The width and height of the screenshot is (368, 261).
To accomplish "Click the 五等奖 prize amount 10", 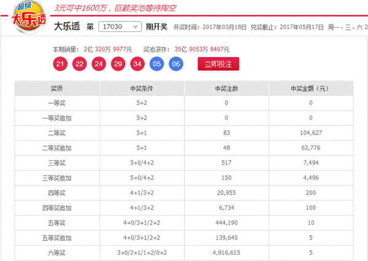I will point(311,223).
